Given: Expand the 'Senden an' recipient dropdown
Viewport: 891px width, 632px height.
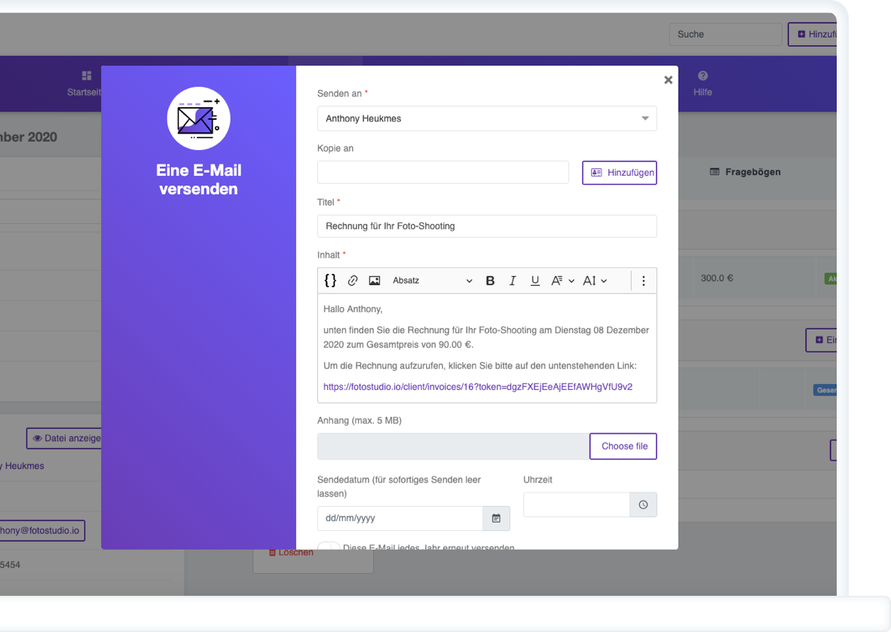Looking at the screenshot, I should [645, 118].
